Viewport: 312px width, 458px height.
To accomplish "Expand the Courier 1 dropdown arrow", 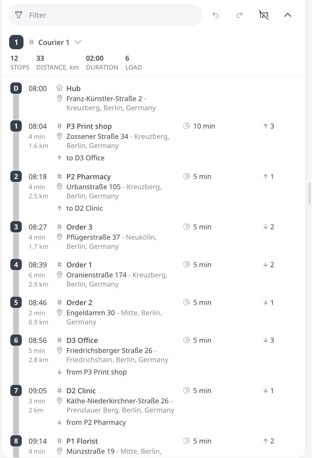I will click(78, 42).
